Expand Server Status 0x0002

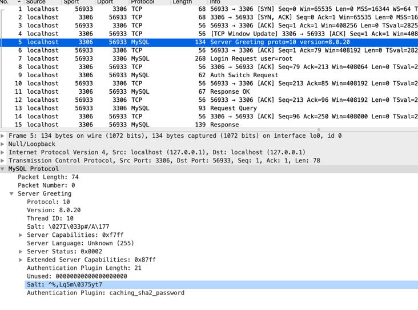[x=21, y=252]
